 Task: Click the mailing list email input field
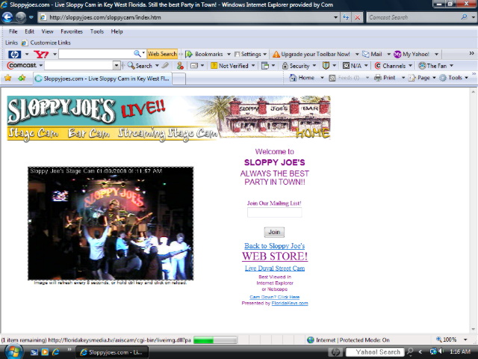click(274, 212)
